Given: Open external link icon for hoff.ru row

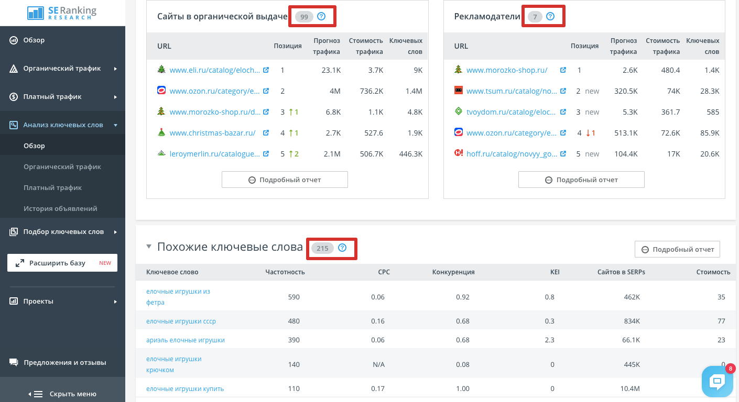Looking at the screenshot, I should pos(563,154).
